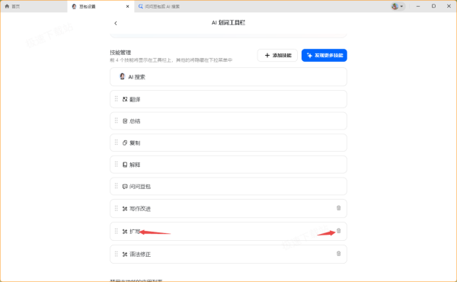Click the drag handle of 复制 row
457x282 pixels.
coord(117,143)
